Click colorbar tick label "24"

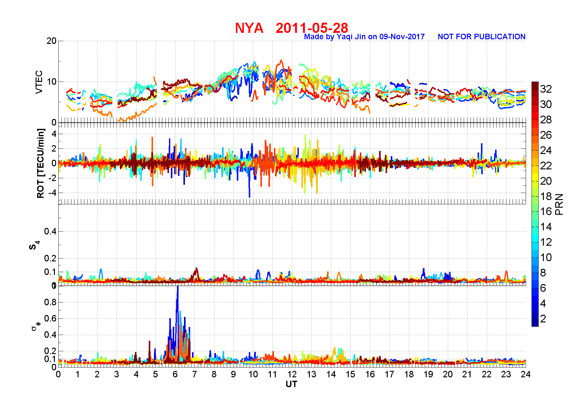tap(546, 150)
